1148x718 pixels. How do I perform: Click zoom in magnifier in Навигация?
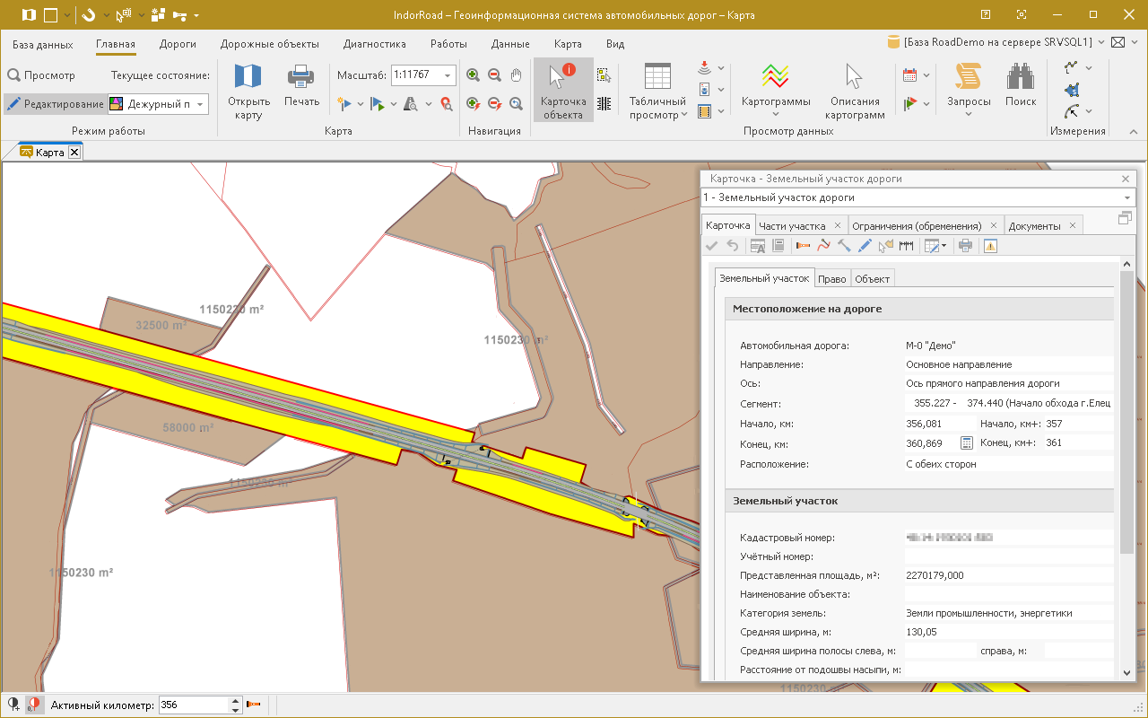click(x=473, y=76)
